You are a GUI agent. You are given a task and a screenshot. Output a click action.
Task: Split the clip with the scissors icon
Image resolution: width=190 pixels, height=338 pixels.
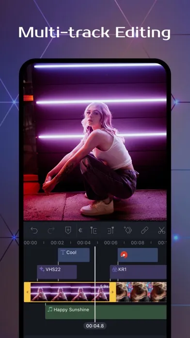coord(161,230)
